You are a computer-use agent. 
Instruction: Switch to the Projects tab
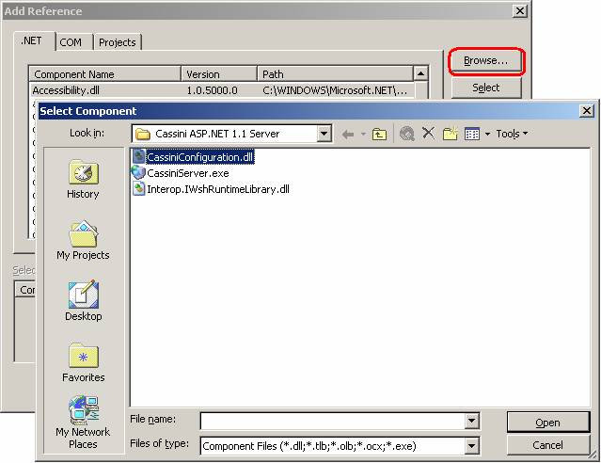117,42
